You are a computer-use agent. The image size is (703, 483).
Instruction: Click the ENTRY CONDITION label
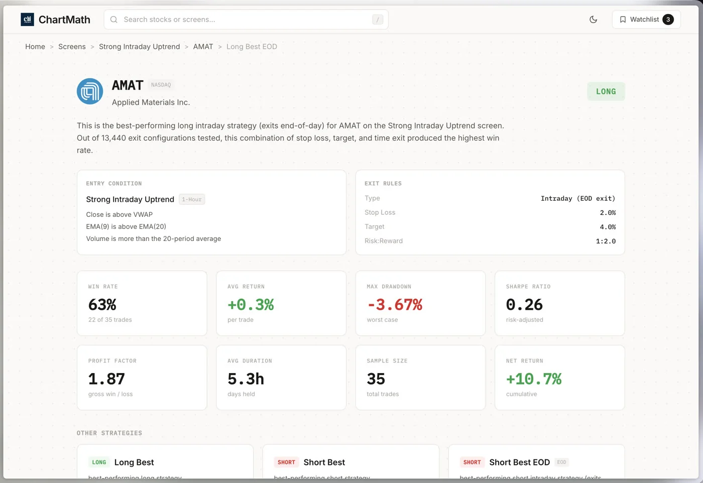pos(114,184)
